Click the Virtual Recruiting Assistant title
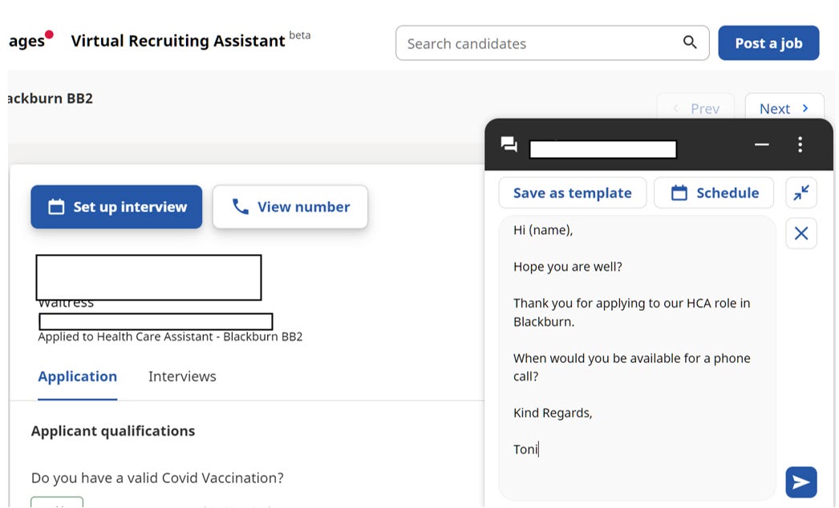The image size is (839, 508). click(177, 41)
